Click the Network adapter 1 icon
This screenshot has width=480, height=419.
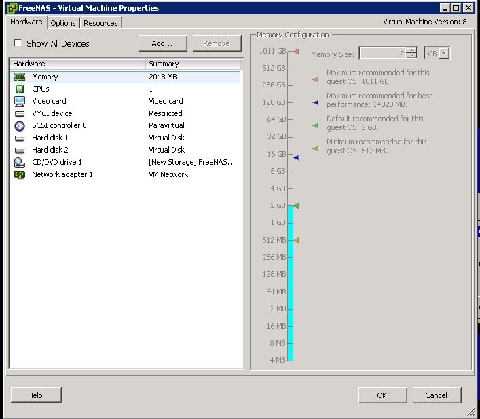(x=20, y=174)
